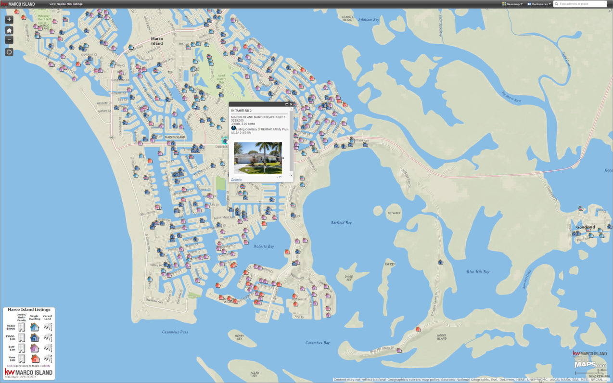
Task: Toggle Single-Dwelling listings priced $1M-$3M
Action: point(35,348)
